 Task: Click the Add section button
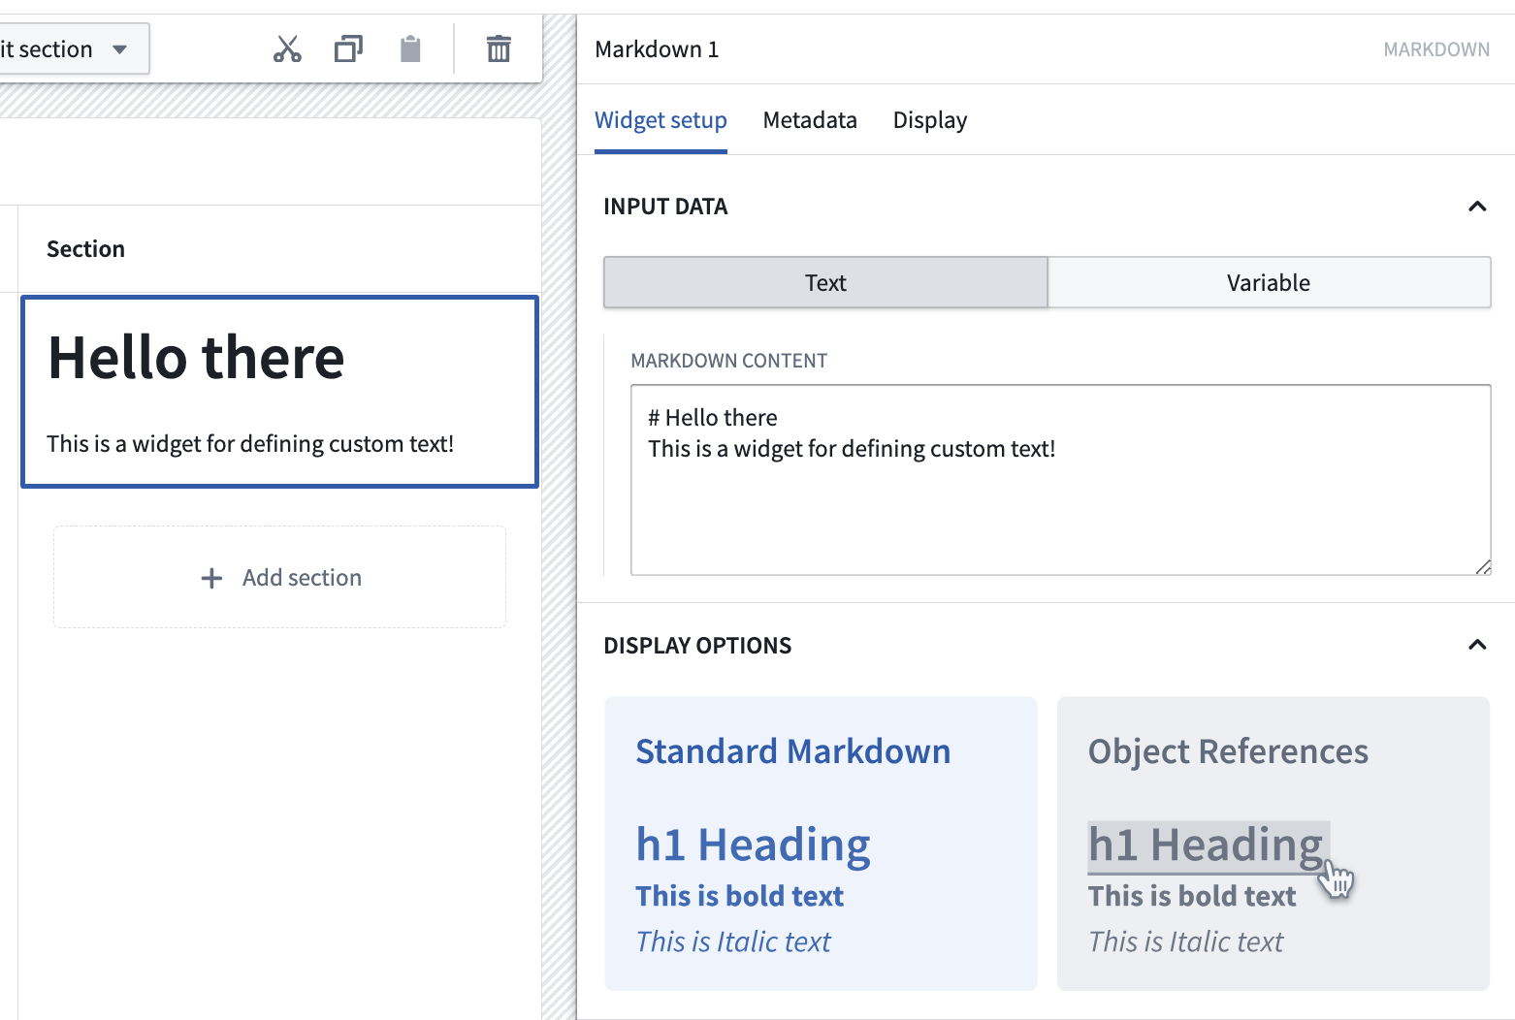pos(279,577)
